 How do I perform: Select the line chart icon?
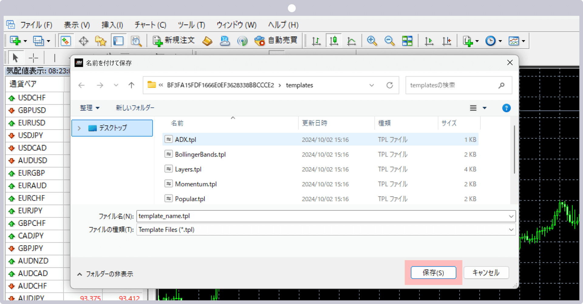[351, 41]
